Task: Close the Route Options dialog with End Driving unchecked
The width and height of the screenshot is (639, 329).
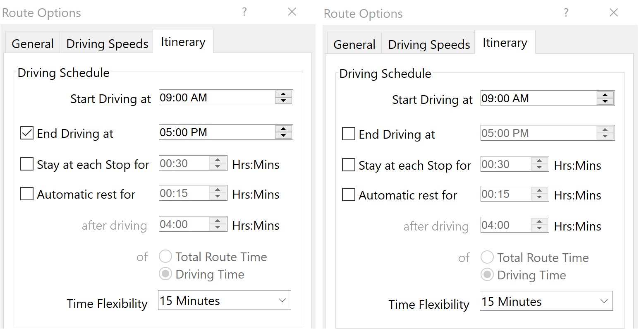Action: pos(614,13)
